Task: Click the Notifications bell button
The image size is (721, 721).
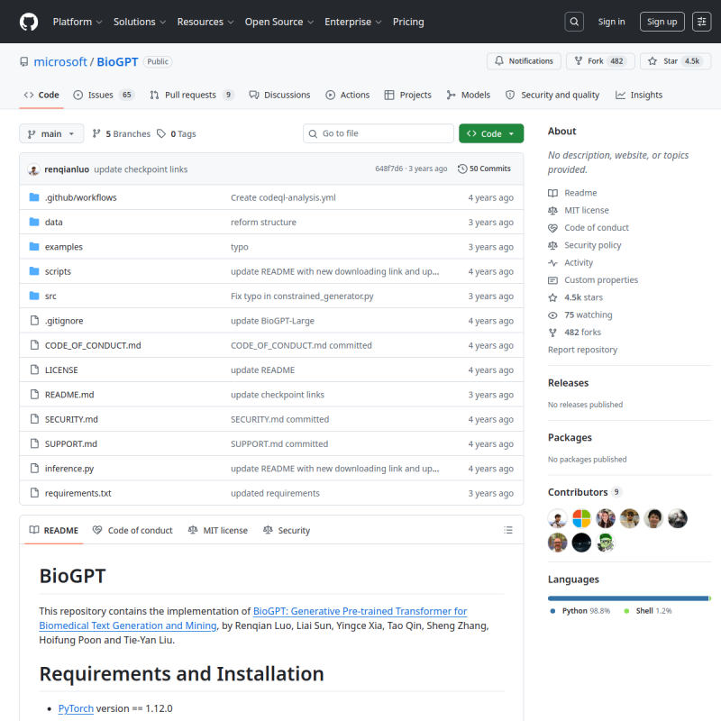Action: click(x=524, y=61)
